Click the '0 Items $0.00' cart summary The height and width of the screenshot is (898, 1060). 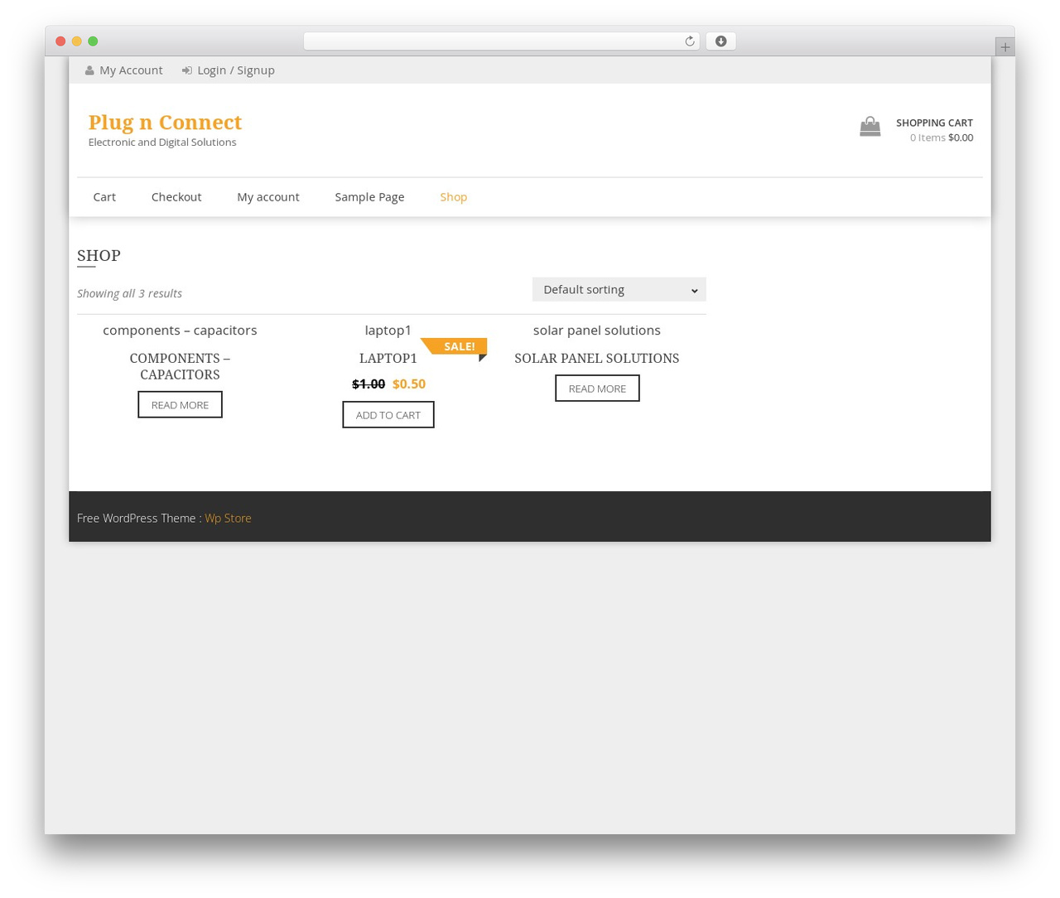[x=942, y=138]
